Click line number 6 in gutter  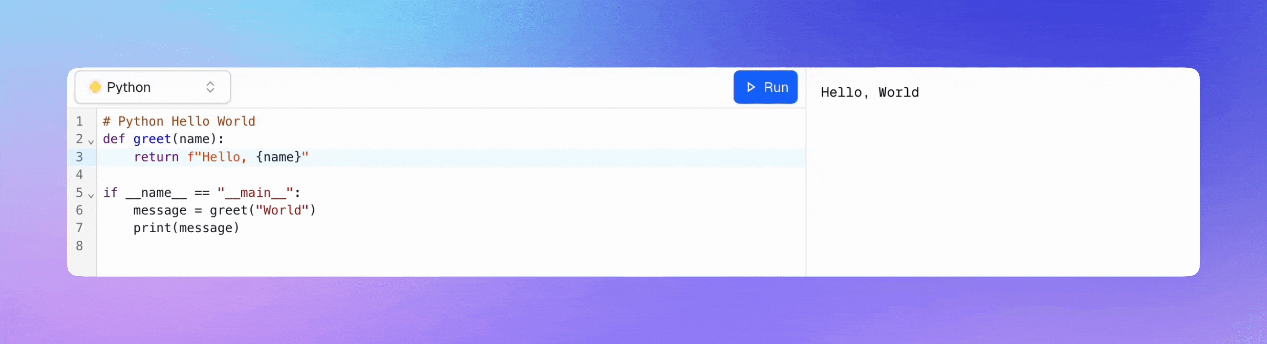tap(80, 210)
